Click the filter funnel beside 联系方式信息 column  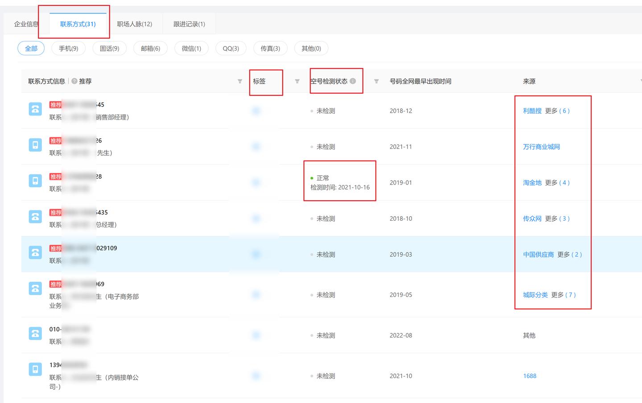[240, 82]
